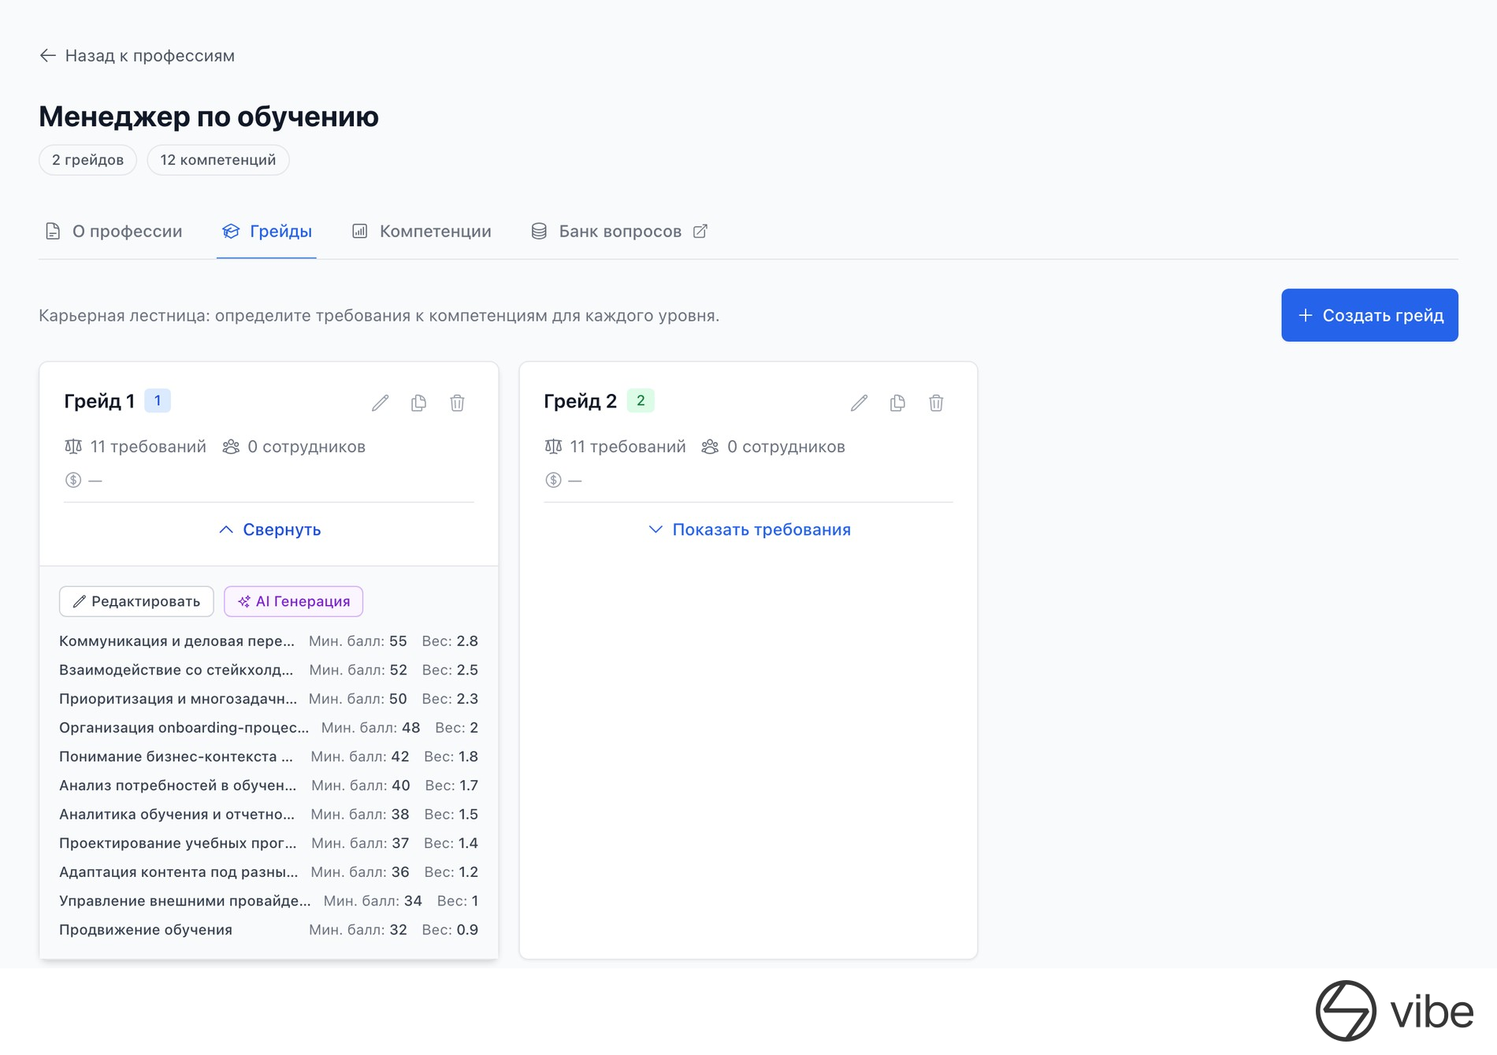The width and height of the screenshot is (1497, 1055).
Task: Click the salary dollar icon in Грейд 2
Action: click(553, 480)
